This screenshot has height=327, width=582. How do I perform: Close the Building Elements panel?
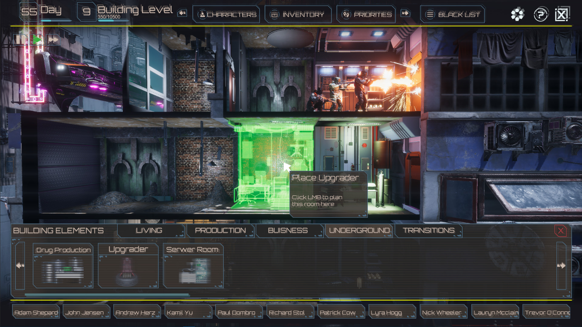[x=560, y=230]
